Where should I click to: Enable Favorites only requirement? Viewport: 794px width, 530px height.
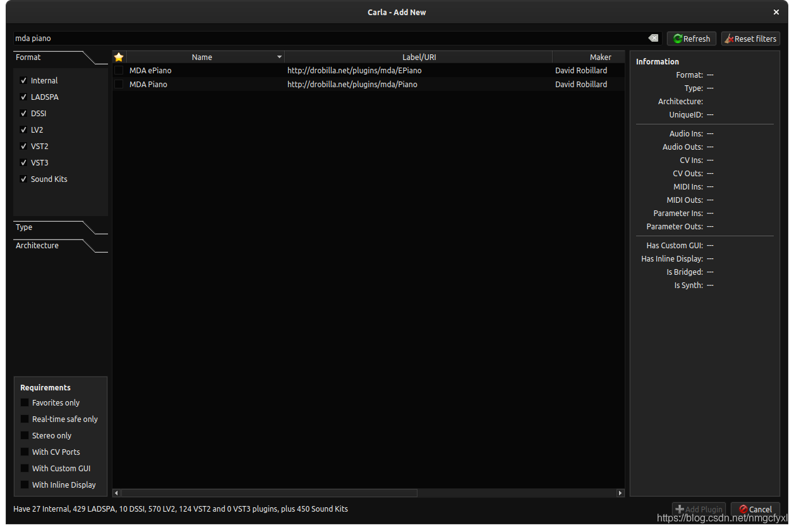(x=25, y=403)
